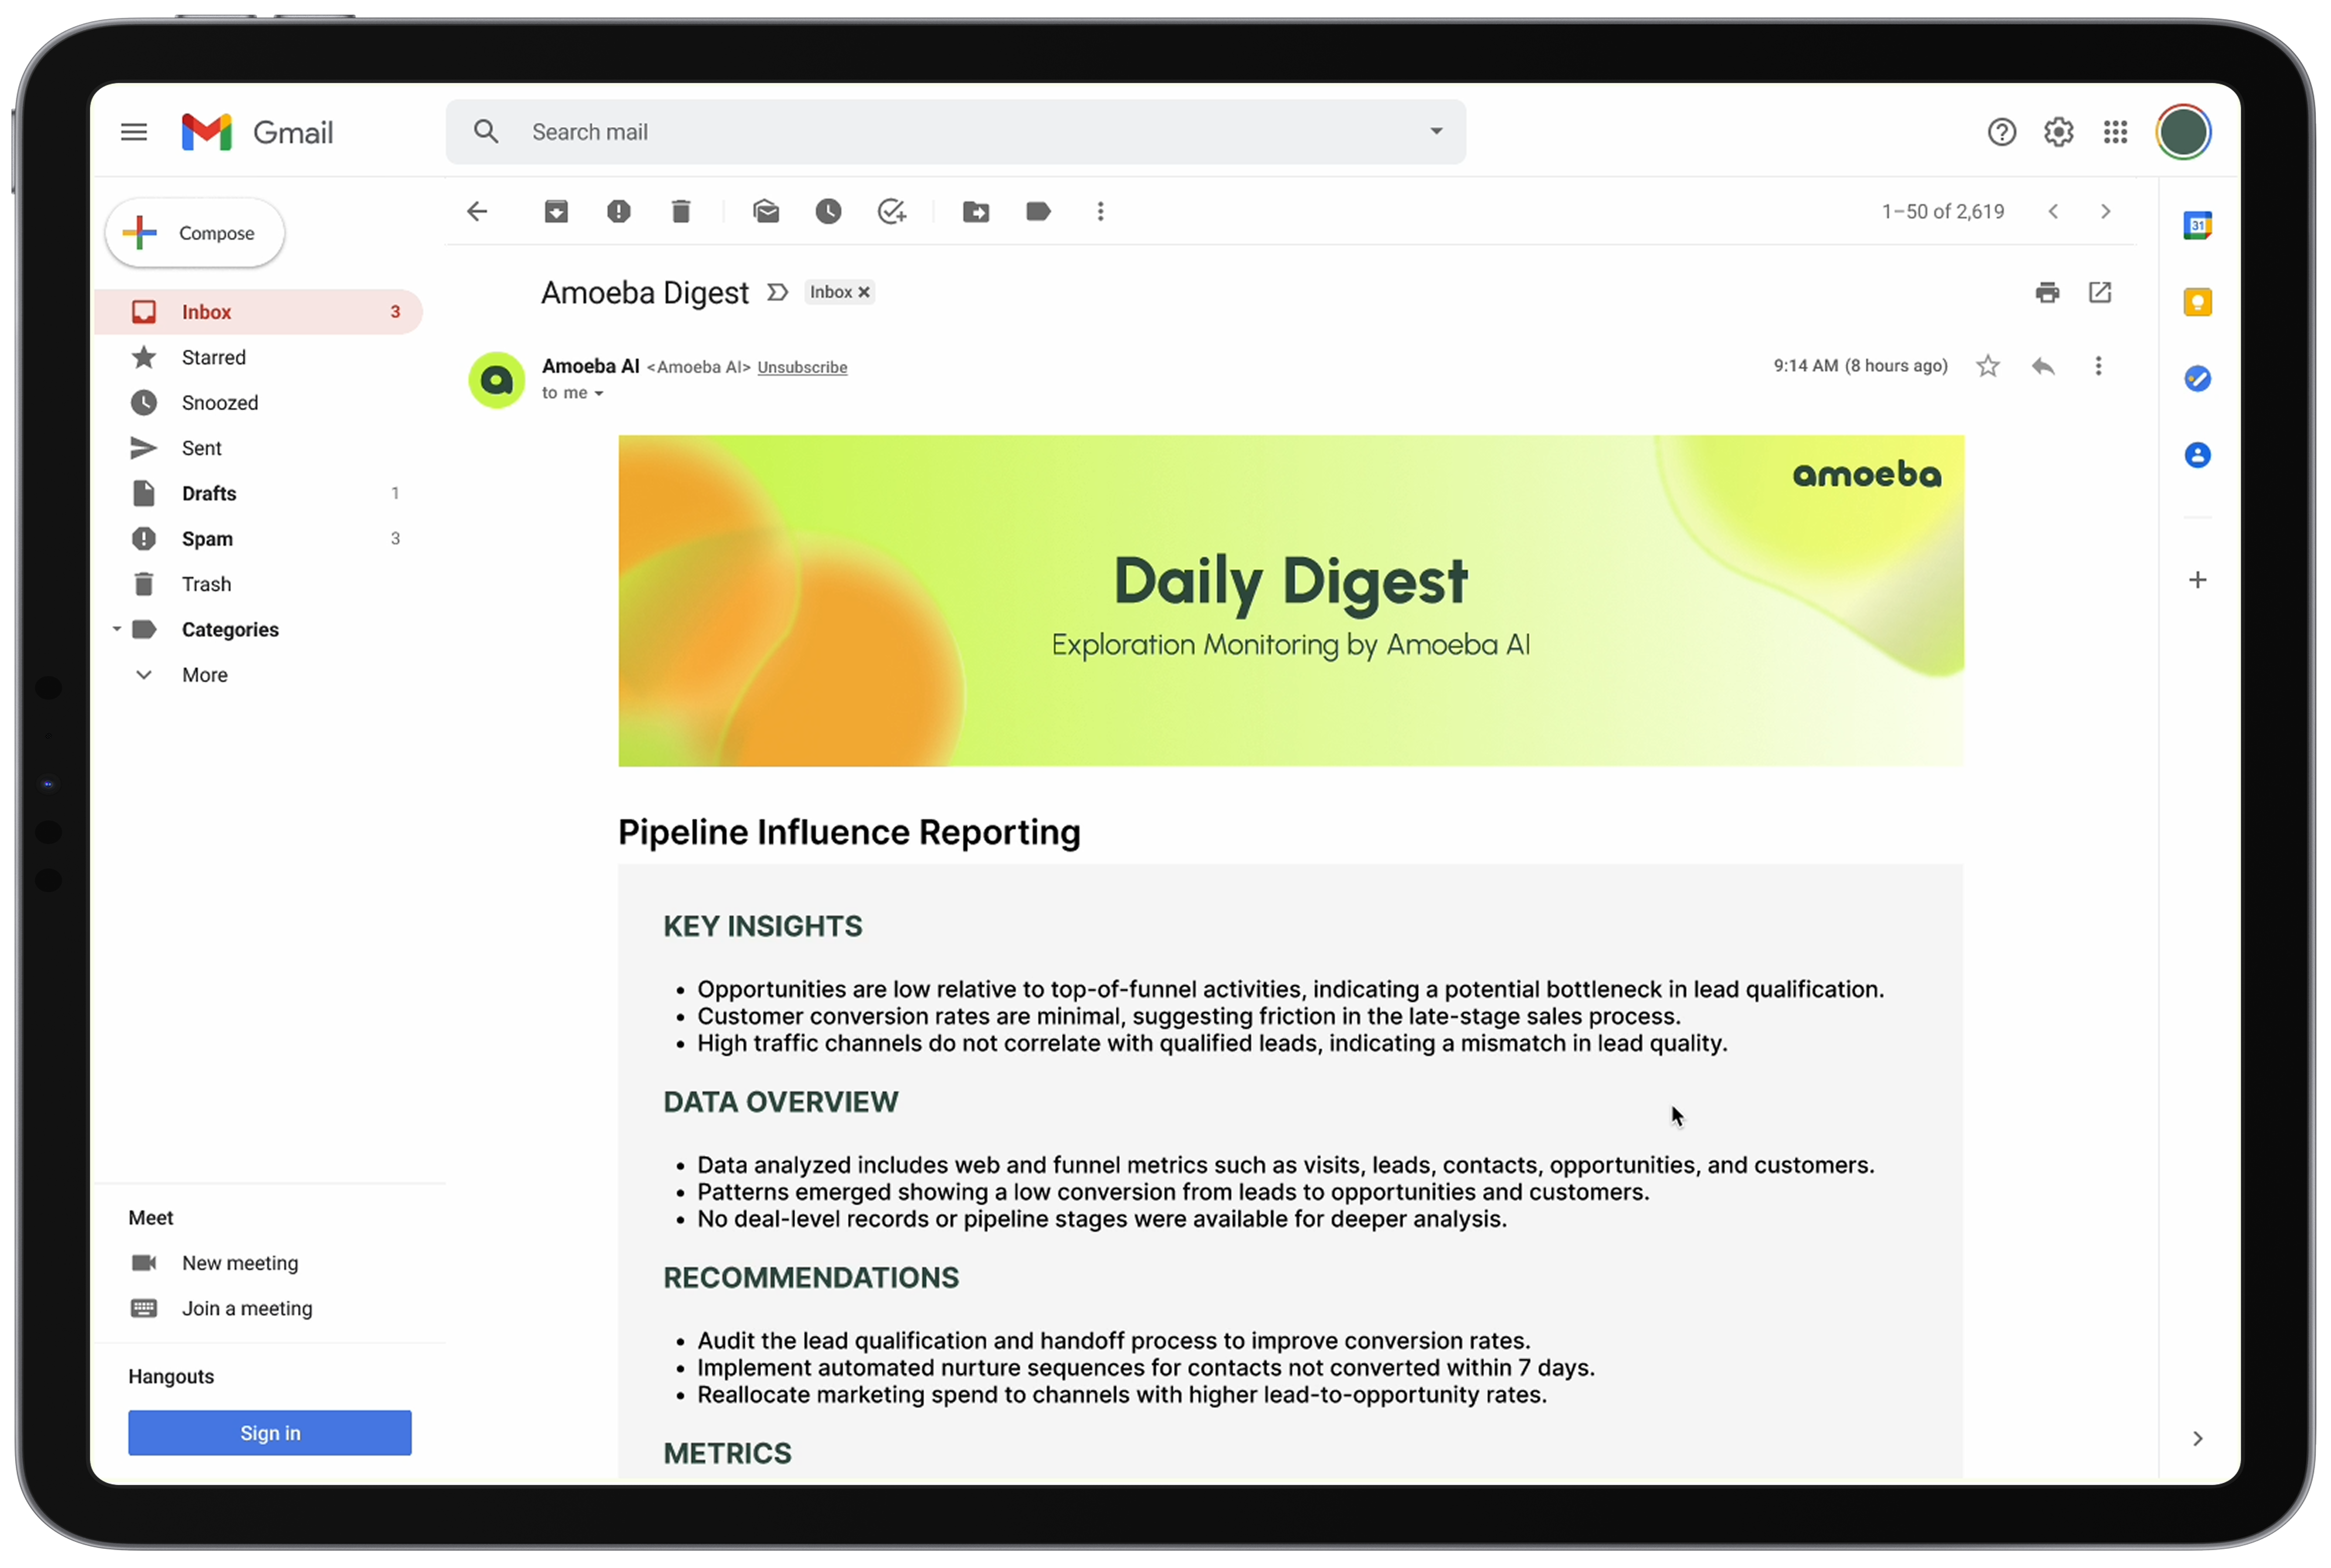Go to the newer email
The image size is (2331, 1568).
coord(2053,211)
